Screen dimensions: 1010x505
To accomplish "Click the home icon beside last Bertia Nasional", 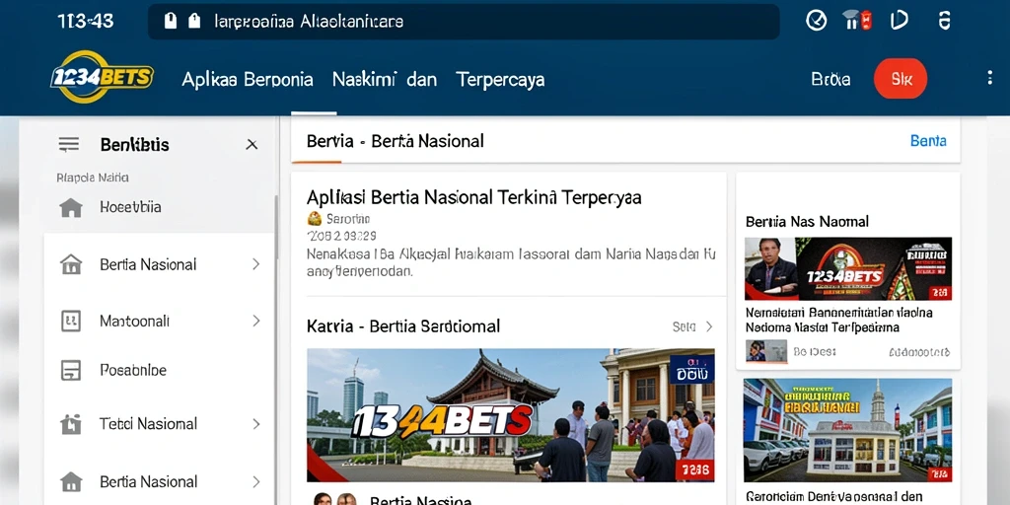I will 71,481.
